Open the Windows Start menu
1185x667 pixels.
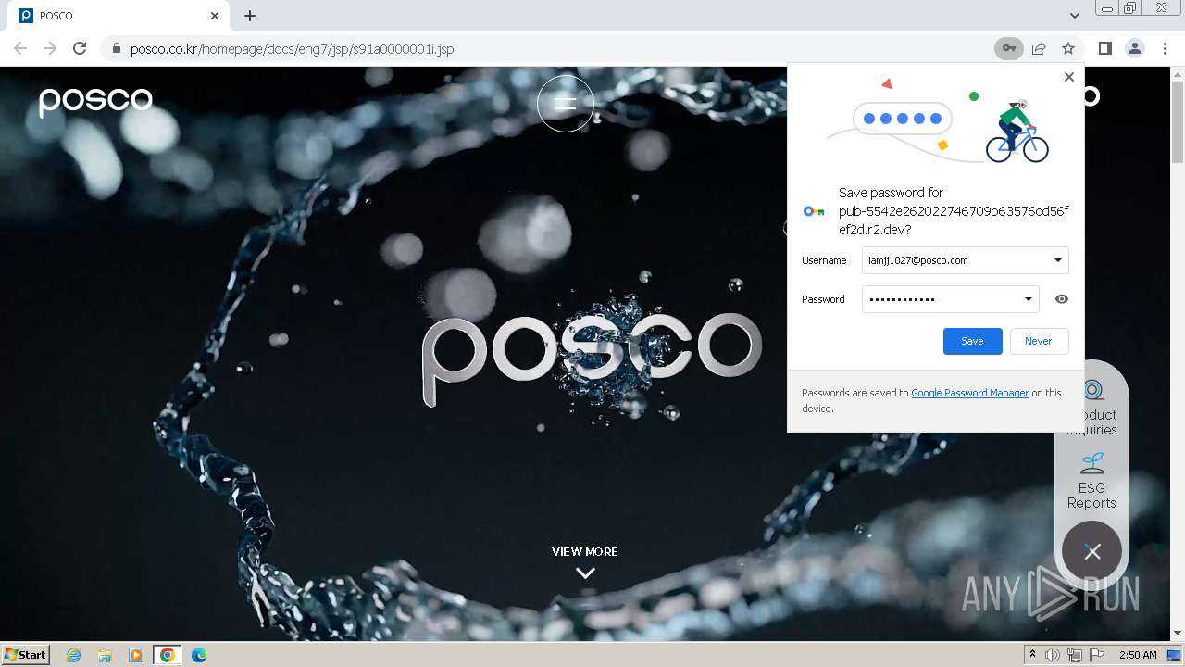[x=26, y=655]
